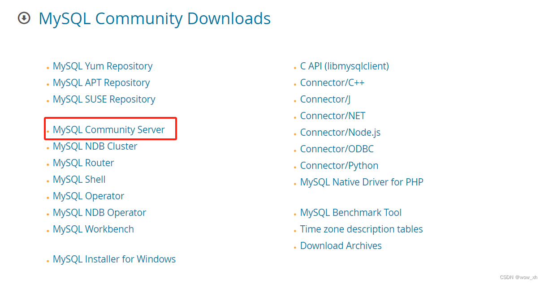The width and height of the screenshot is (544, 284).
Task: Open the Download Archives link
Action: [341, 246]
